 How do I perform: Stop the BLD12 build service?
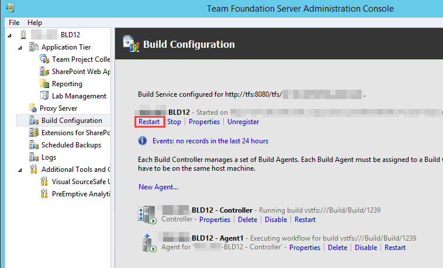tap(174, 122)
